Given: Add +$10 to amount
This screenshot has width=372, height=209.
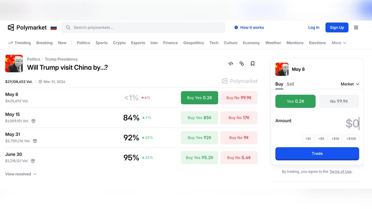Looking at the screenshot, I should coord(335,139).
